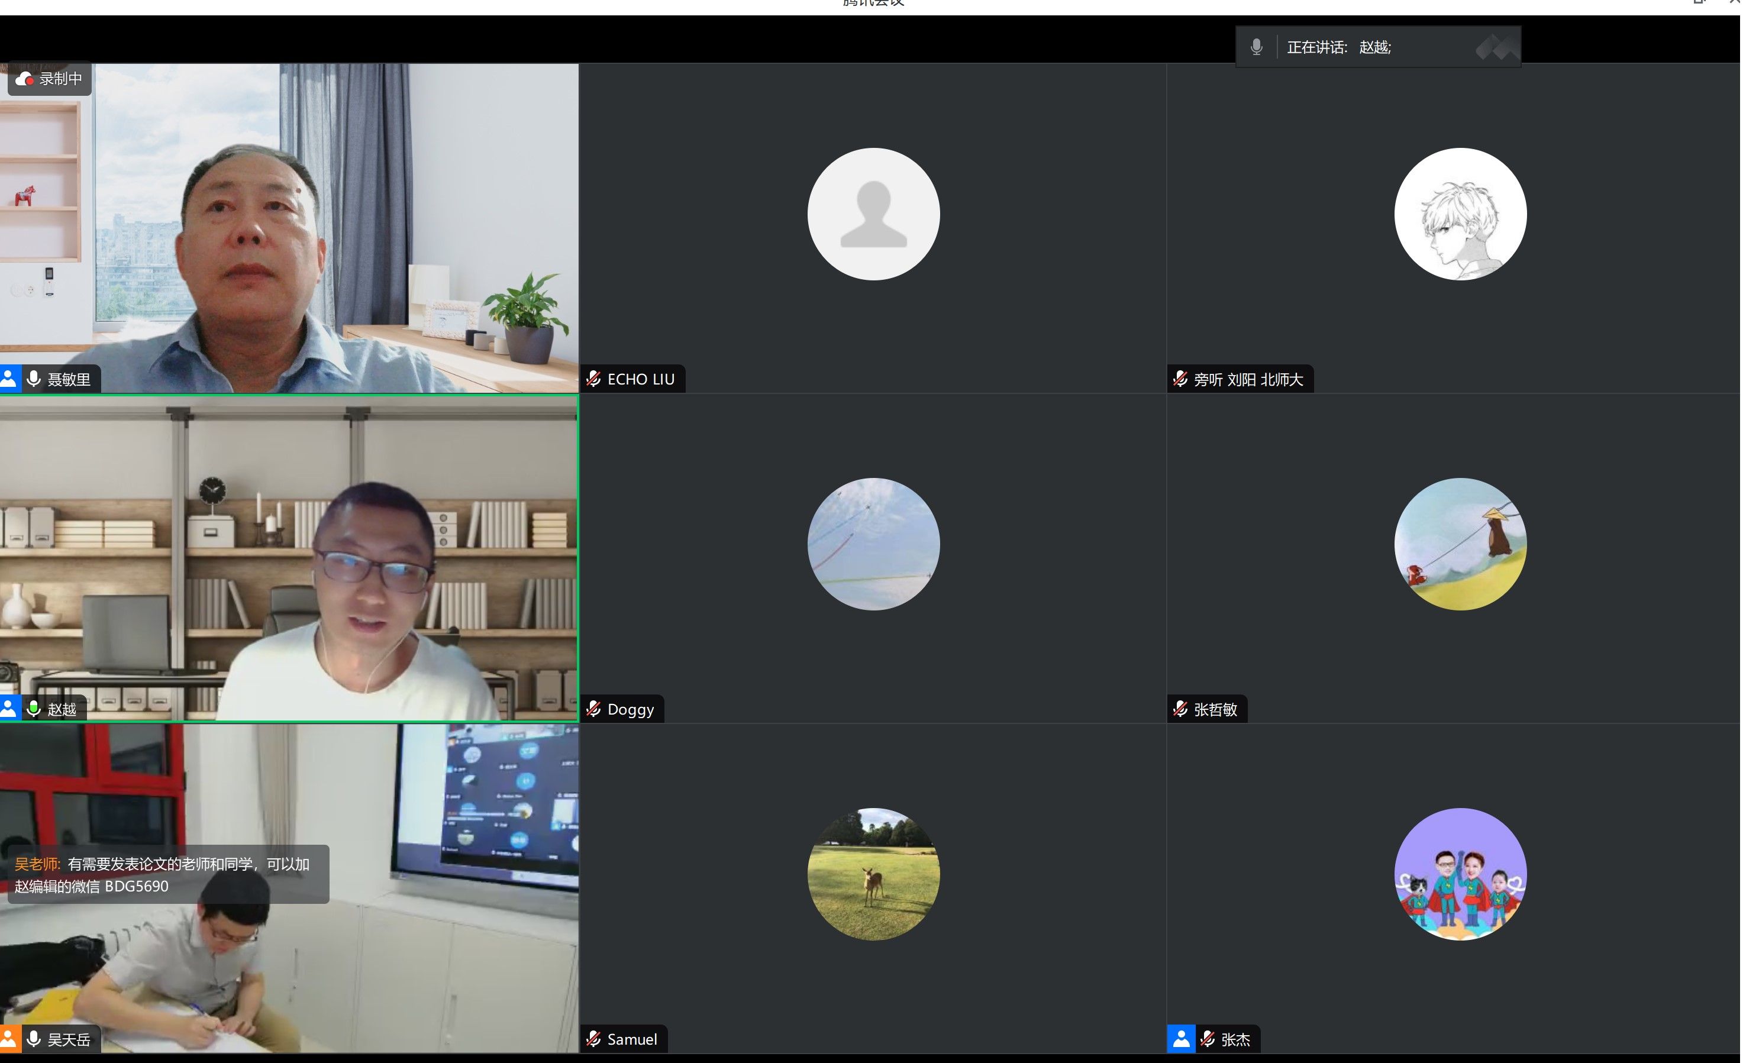Click the restore window button in title bar
This screenshot has width=1759, height=1063.
[x=1700, y=2]
